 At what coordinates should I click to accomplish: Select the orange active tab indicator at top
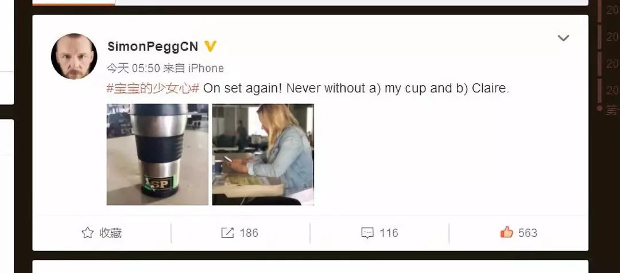click(73, 3)
